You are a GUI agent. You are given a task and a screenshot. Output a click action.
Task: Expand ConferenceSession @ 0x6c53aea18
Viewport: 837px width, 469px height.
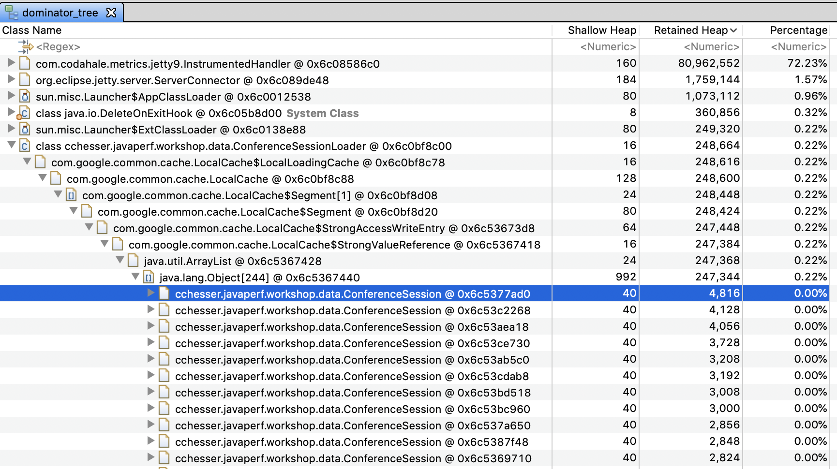tap(150, 326)
